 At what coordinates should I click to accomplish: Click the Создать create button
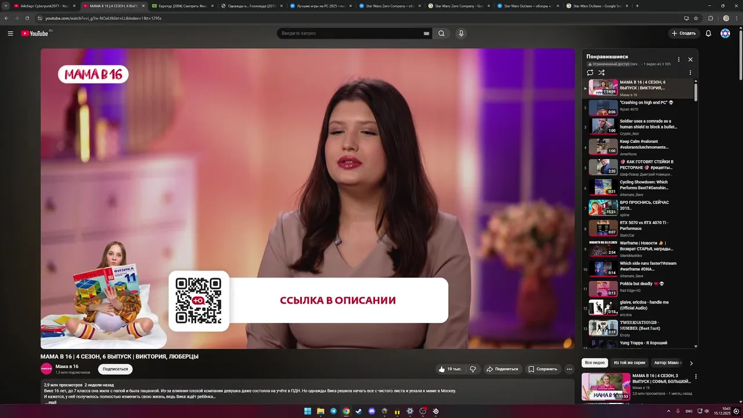tap(684, 33)
